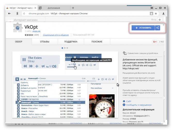Select the VkOpt - Интернет-магазин browser tab
Viewport: 173px width, 130px height.
click(x=21, y=8)
